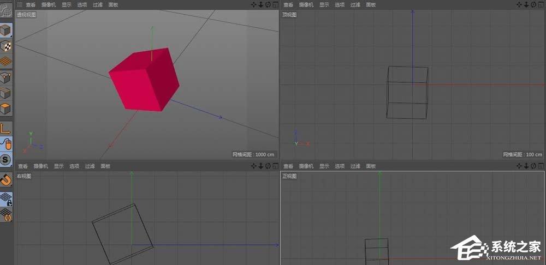Select the Texture mode checkered cube icon
This screenshot has height=265, width=546.
pyautogui.click(x=6, y=46)
